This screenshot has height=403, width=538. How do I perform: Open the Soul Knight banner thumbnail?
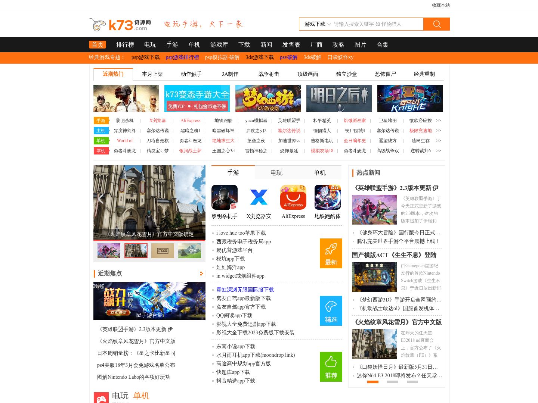pos(410,99)
